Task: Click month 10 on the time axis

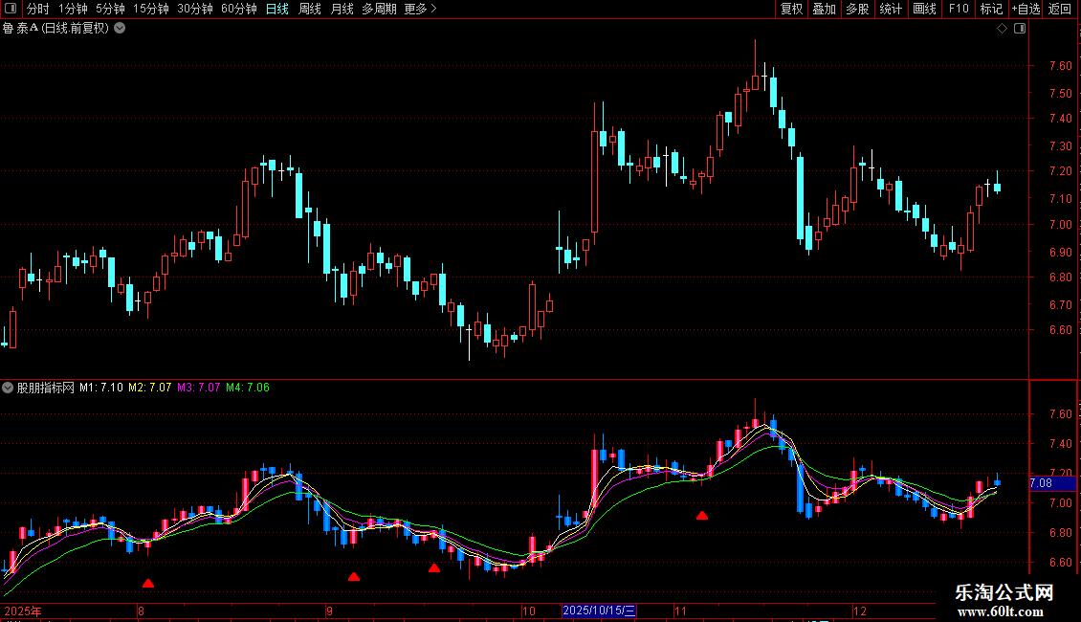Action: (x=529, y=611)
